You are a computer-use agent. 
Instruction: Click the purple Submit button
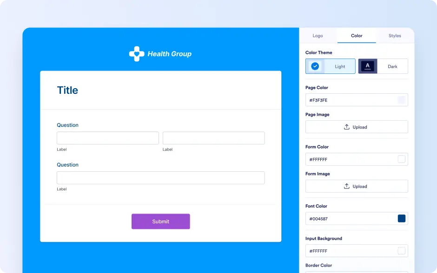(160, 221)
